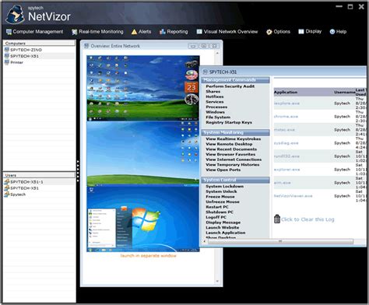Select Printer in Computers list

pyautogui.click(x=16, y=62)
